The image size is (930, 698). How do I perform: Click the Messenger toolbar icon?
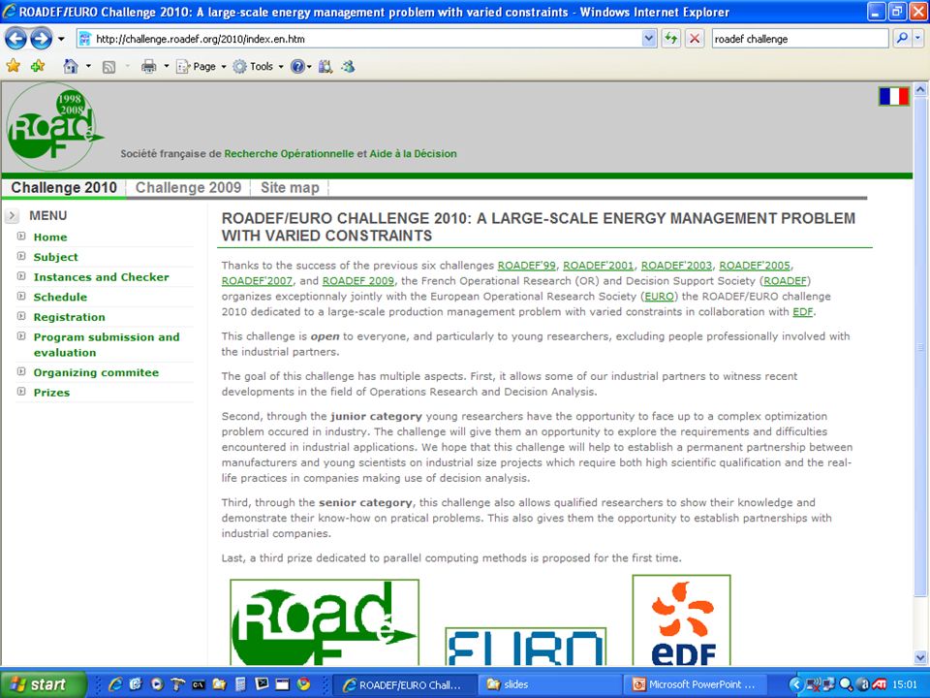[x=348, y=67]
